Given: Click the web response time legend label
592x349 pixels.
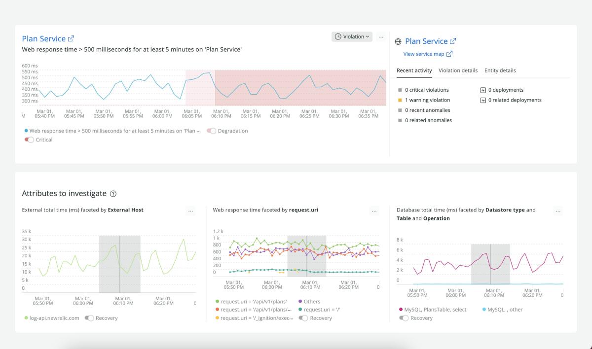Looking at the screenshot, I should point(115,131).
